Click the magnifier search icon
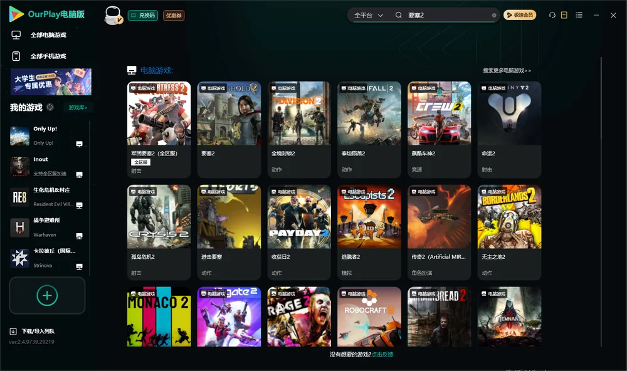The width and height of the screenshot is (627, 371). (399, 15)
